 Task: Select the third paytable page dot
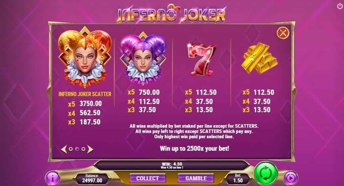pyautogui.click(x=83, y=149)
